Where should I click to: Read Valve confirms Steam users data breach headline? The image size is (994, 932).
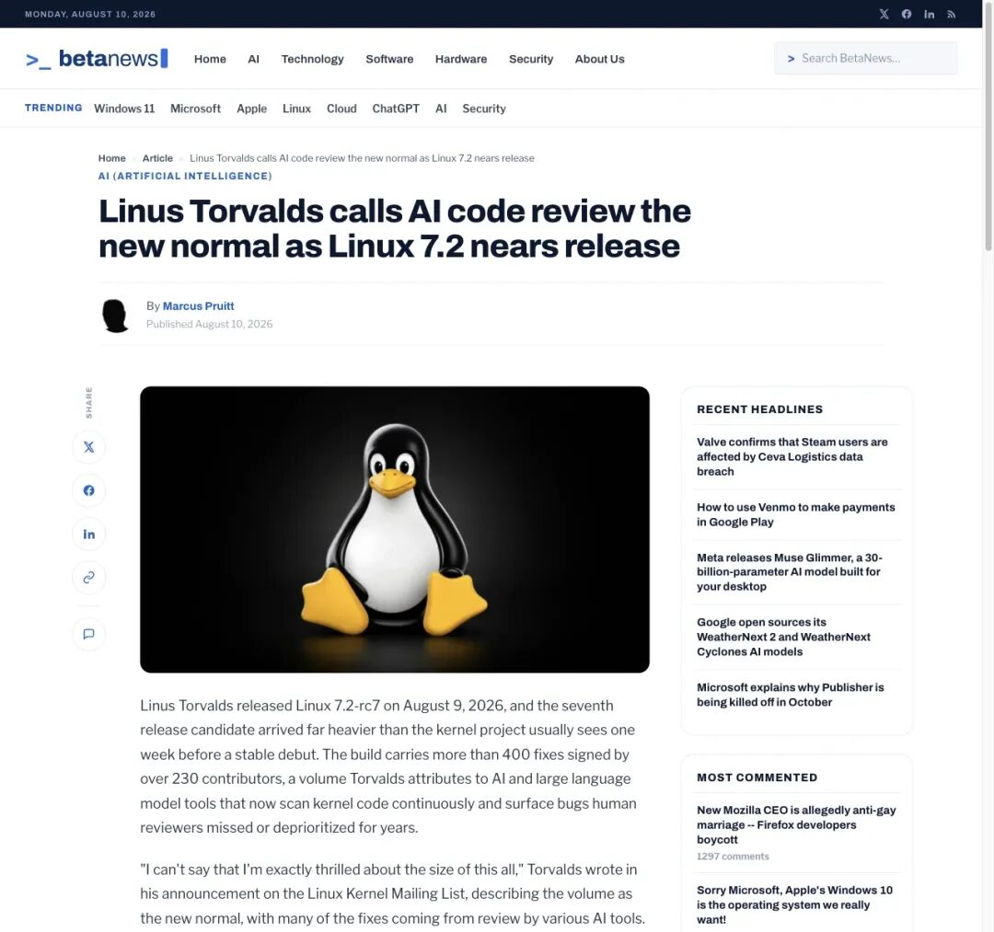(x=792, y=456)
